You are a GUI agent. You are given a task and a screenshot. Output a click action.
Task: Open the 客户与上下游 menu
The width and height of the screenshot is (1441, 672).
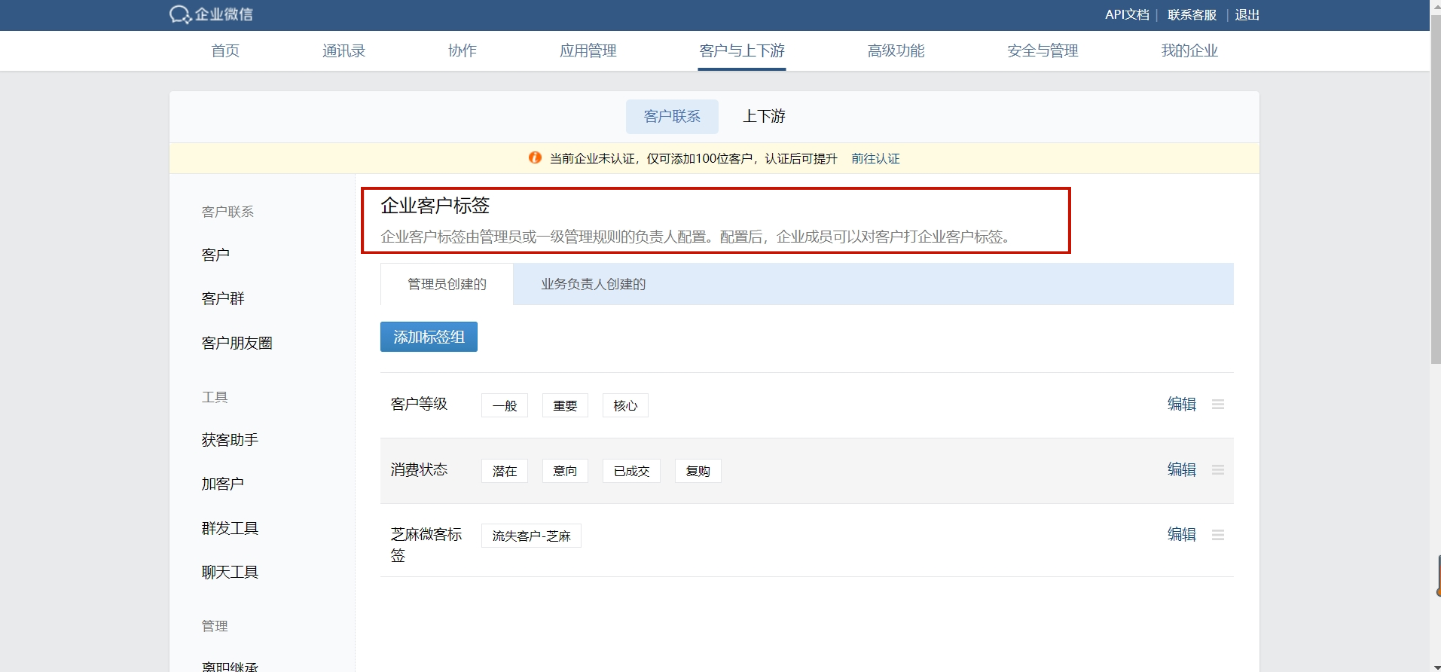[742, 50]
